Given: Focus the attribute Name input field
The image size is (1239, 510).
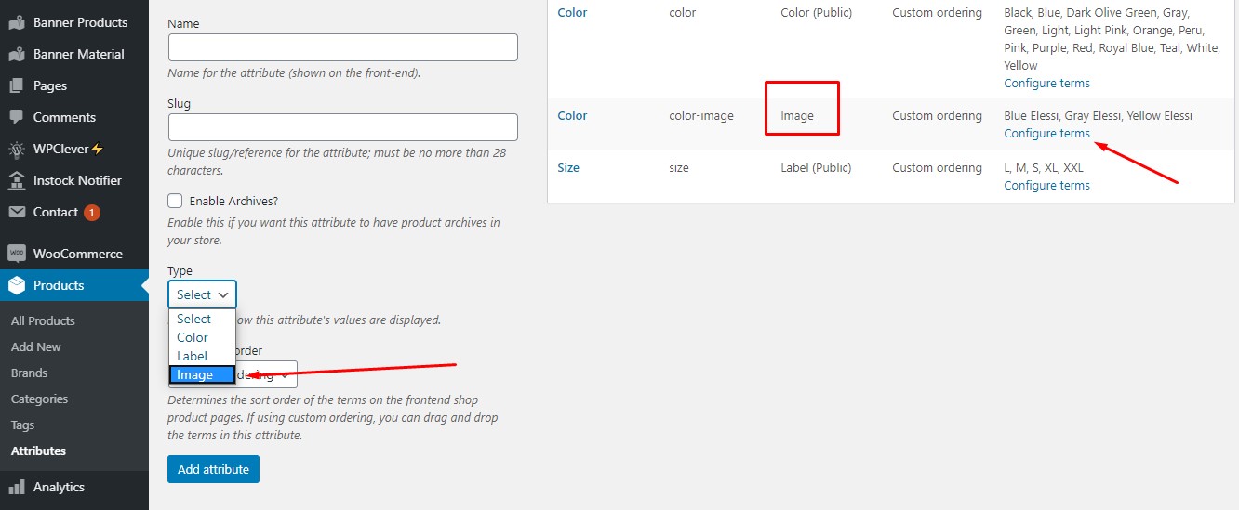Looking at the screenshot, I should (x=342, y=47).
